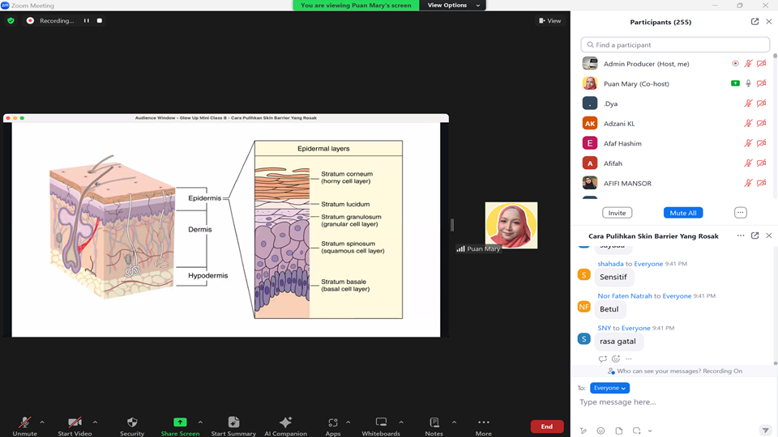Screen dimensions: 778x437
Task: Open the emoji picker in chat
Action: click(601, 431)
